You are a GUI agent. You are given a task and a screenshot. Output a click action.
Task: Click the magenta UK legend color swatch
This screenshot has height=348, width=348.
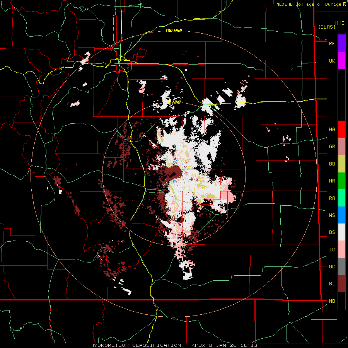341,61
